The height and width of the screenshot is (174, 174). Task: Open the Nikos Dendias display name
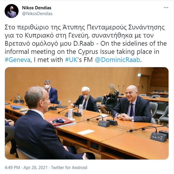pos(37,8)
